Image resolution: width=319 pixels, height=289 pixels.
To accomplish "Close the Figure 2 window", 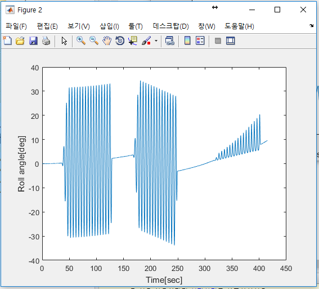I will (x=303, y=10).
